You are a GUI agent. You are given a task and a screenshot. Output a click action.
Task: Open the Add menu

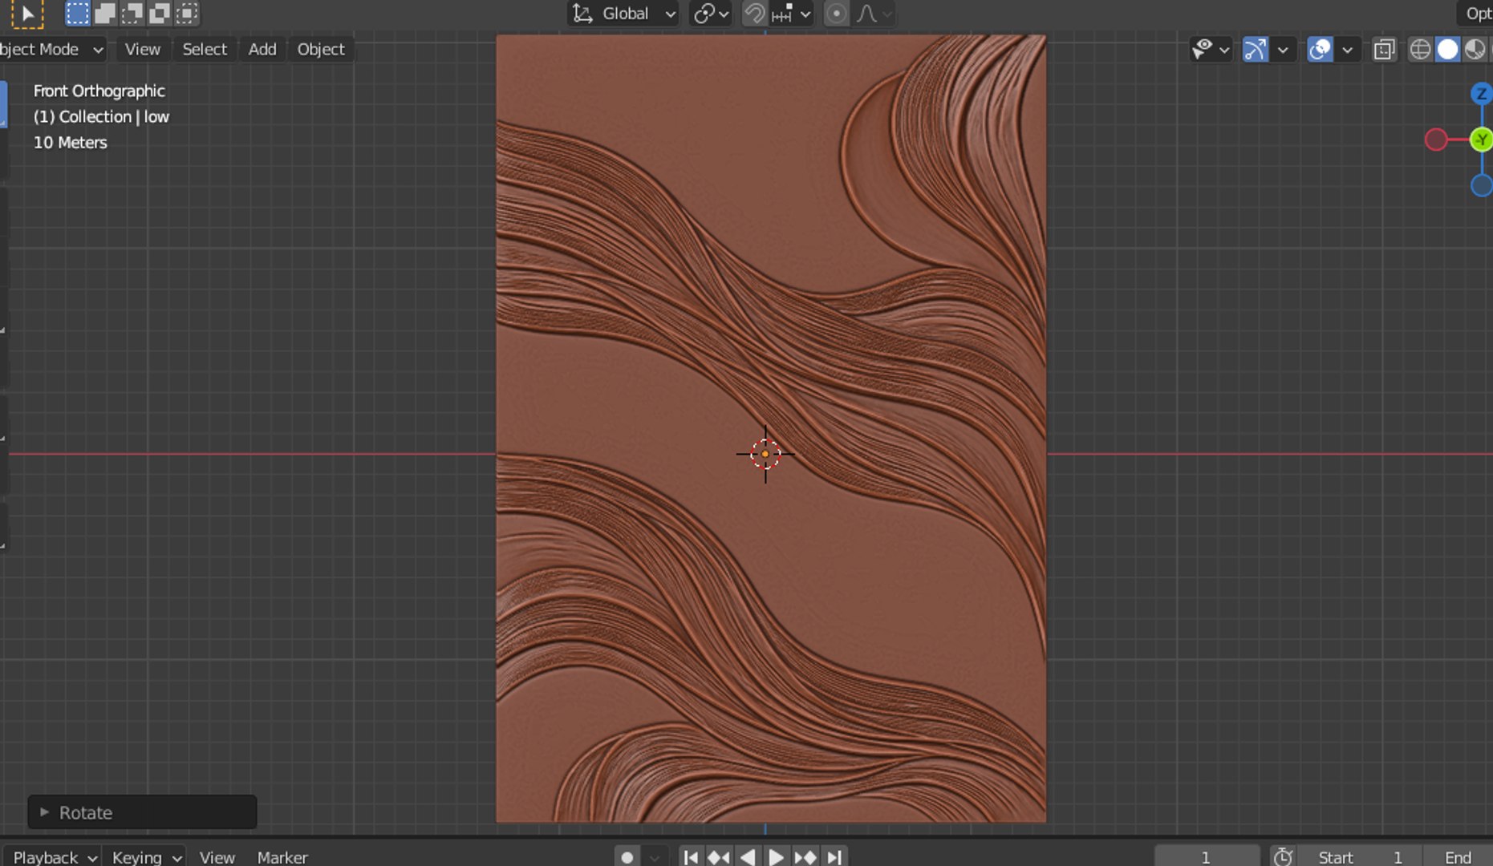pos(262,49)
